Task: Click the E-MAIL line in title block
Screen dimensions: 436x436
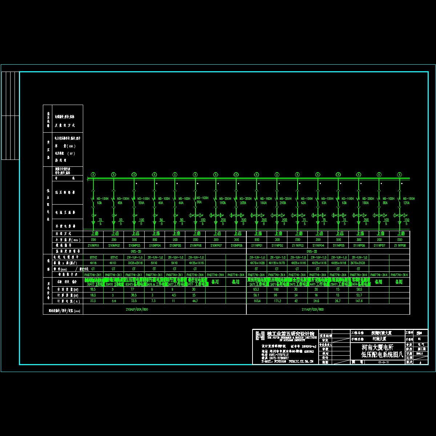Action: 287,362
